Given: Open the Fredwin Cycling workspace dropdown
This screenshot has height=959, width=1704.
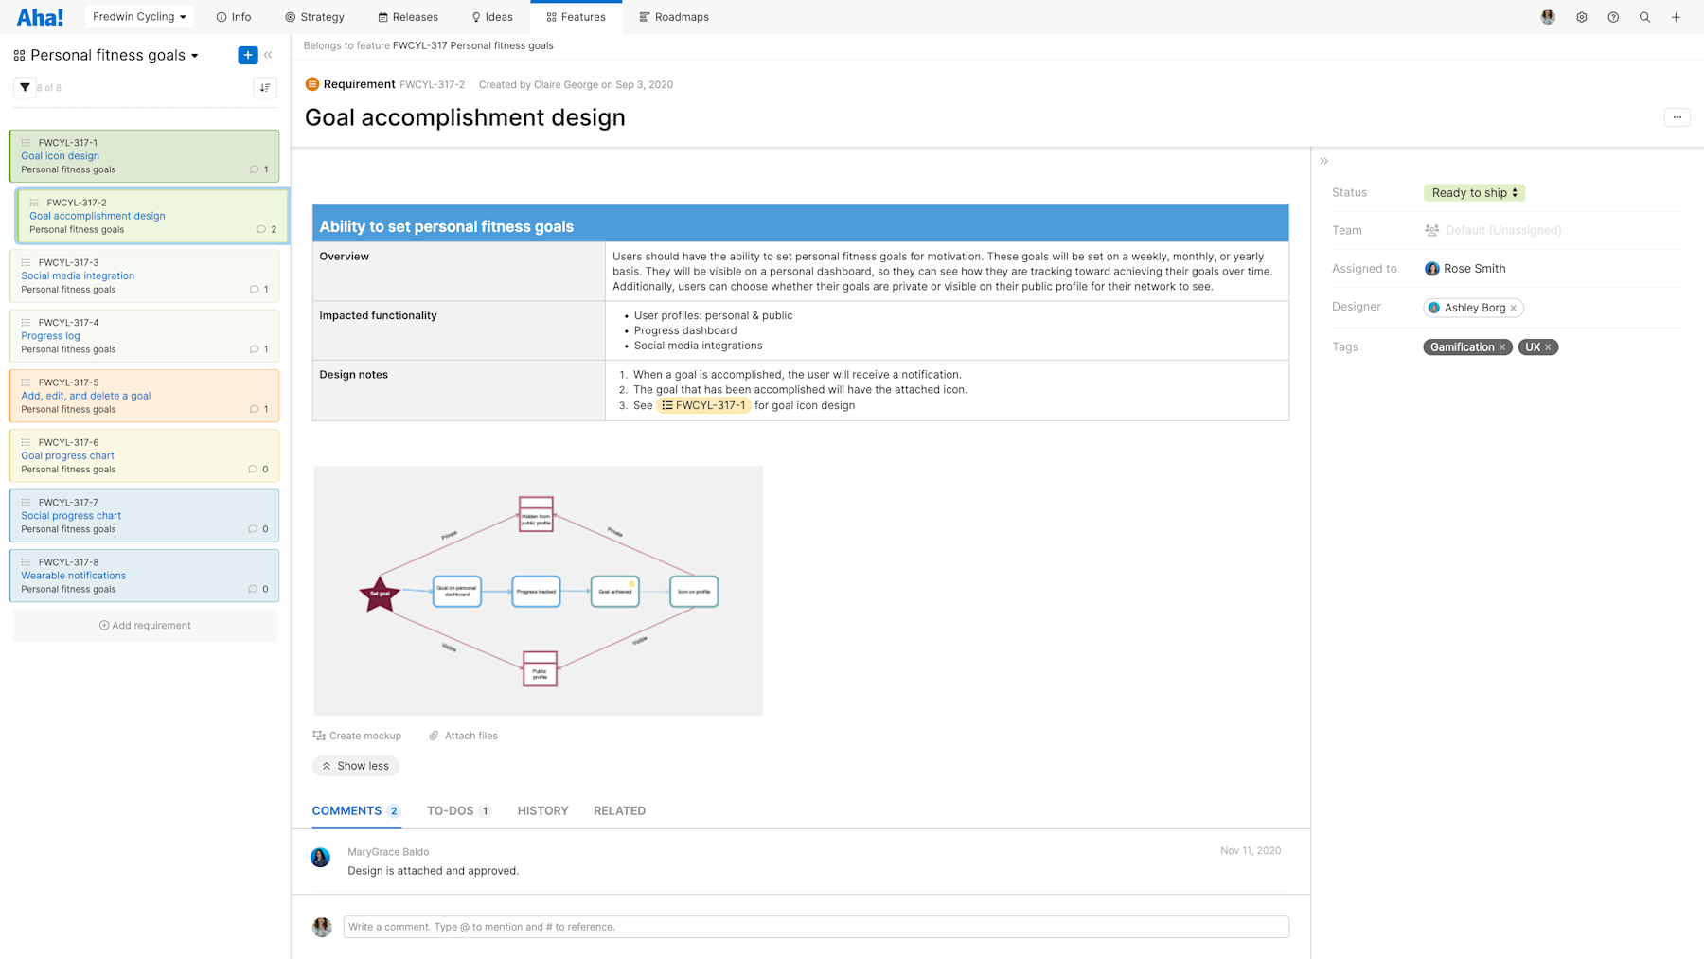Looking at the screenshot, I should coord(138,16).
